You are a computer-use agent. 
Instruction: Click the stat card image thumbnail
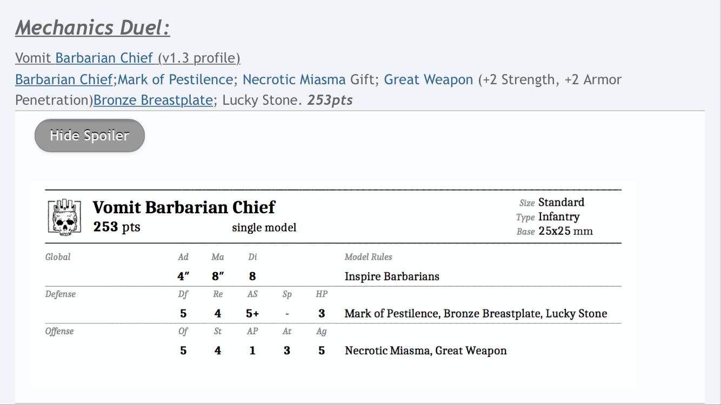click(x=333, y=283)
